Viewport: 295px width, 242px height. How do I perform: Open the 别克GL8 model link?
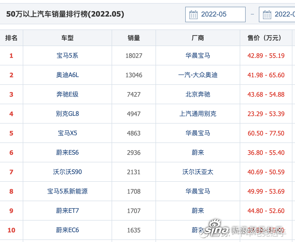pyautogui.click(x=67, y=114)
